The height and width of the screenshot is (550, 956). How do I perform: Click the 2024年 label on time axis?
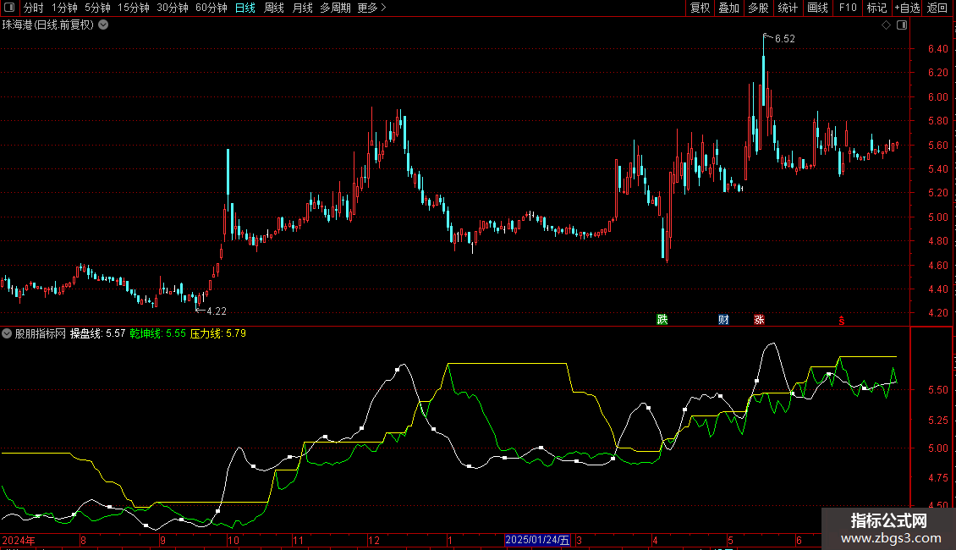(19, 540)
